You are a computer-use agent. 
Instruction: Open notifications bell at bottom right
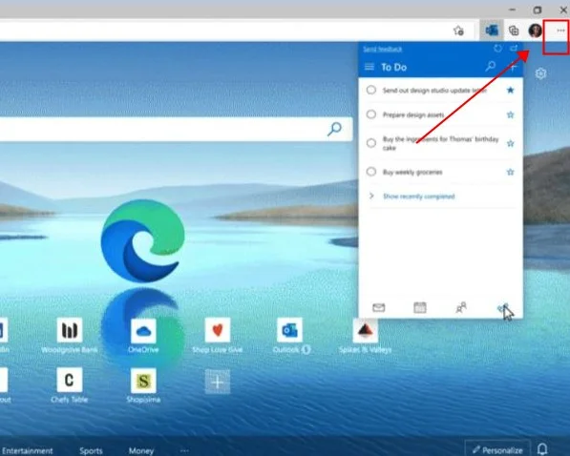542,449
